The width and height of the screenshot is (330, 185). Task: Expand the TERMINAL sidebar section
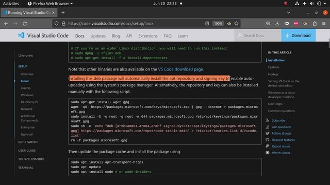tap(25, 168)
